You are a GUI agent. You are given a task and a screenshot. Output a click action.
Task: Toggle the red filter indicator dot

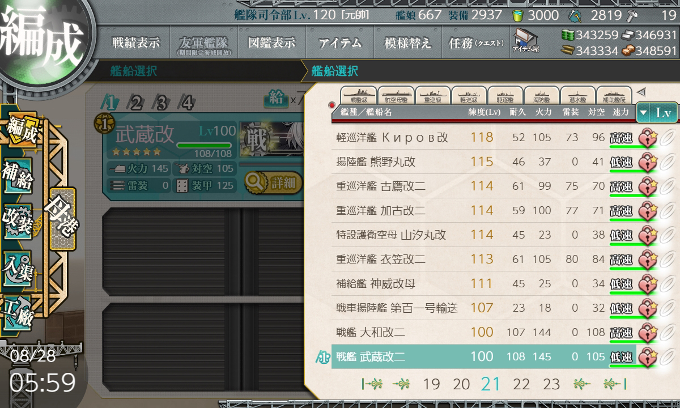[x=332, y=105]
